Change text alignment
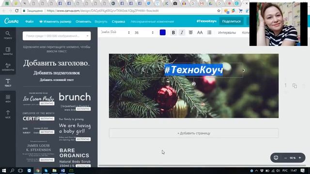The height and width of the screenshot is (174, 310). tap(190, 32)
